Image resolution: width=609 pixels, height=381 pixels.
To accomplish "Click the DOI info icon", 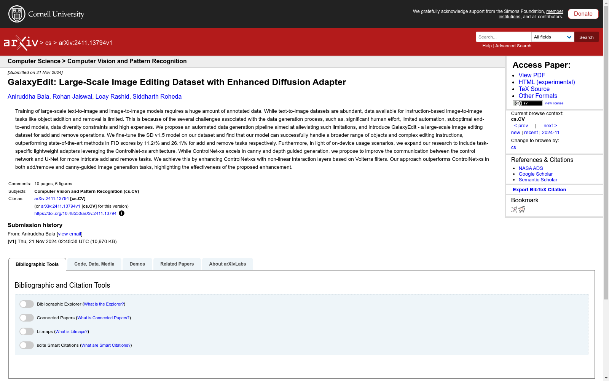I will [121, 213].
